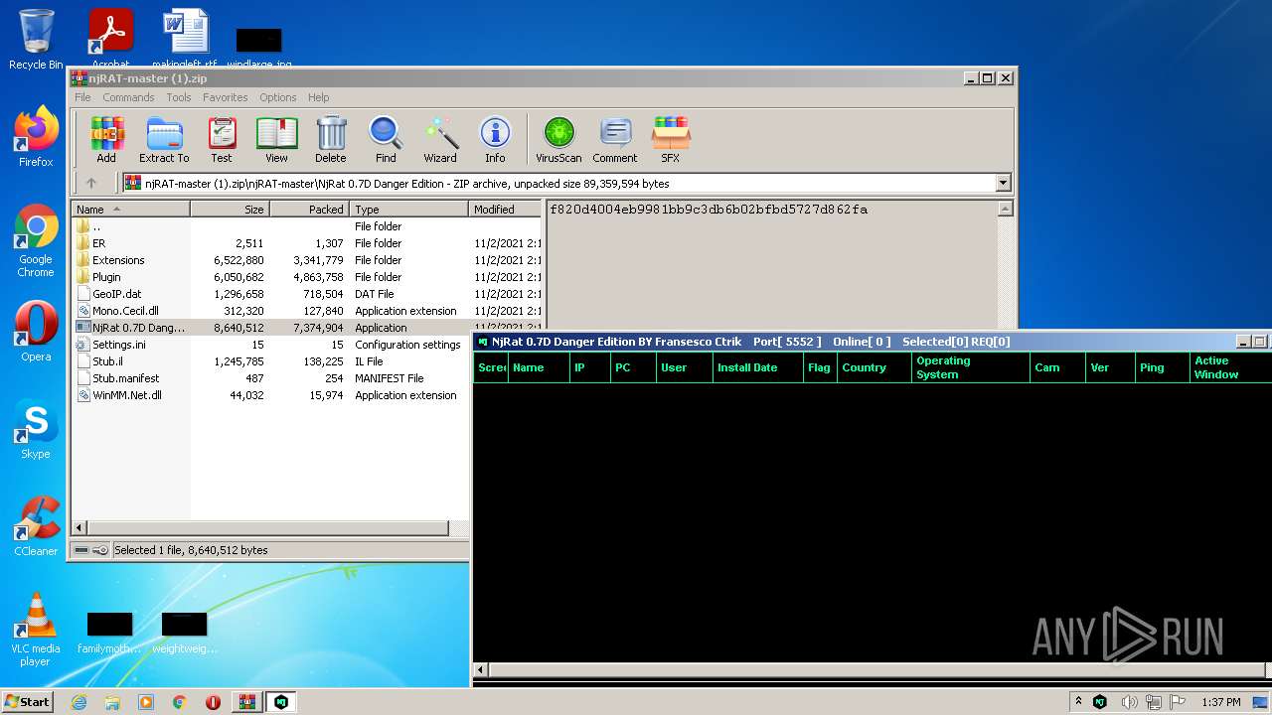Screen dimensions: 1272x715
Task: Open Google Chrome desktop shortcut
Action: coord(36,241)
